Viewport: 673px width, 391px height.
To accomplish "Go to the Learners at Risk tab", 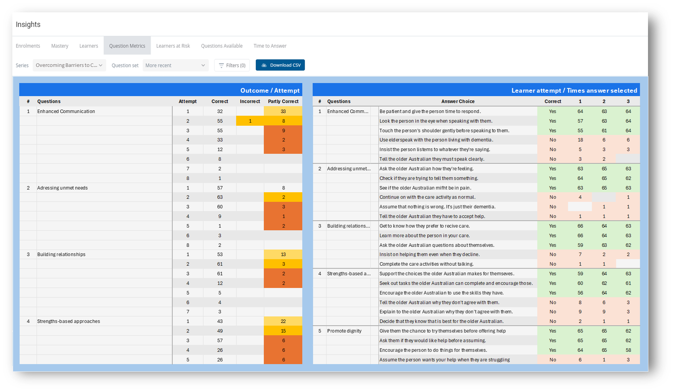I will pyautogui.click(x=173, y=46).
